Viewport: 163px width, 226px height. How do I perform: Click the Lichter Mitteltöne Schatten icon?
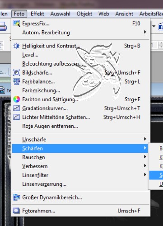pos(16,117)
